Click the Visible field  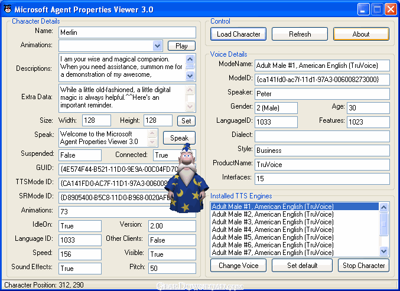coord(172,254)
